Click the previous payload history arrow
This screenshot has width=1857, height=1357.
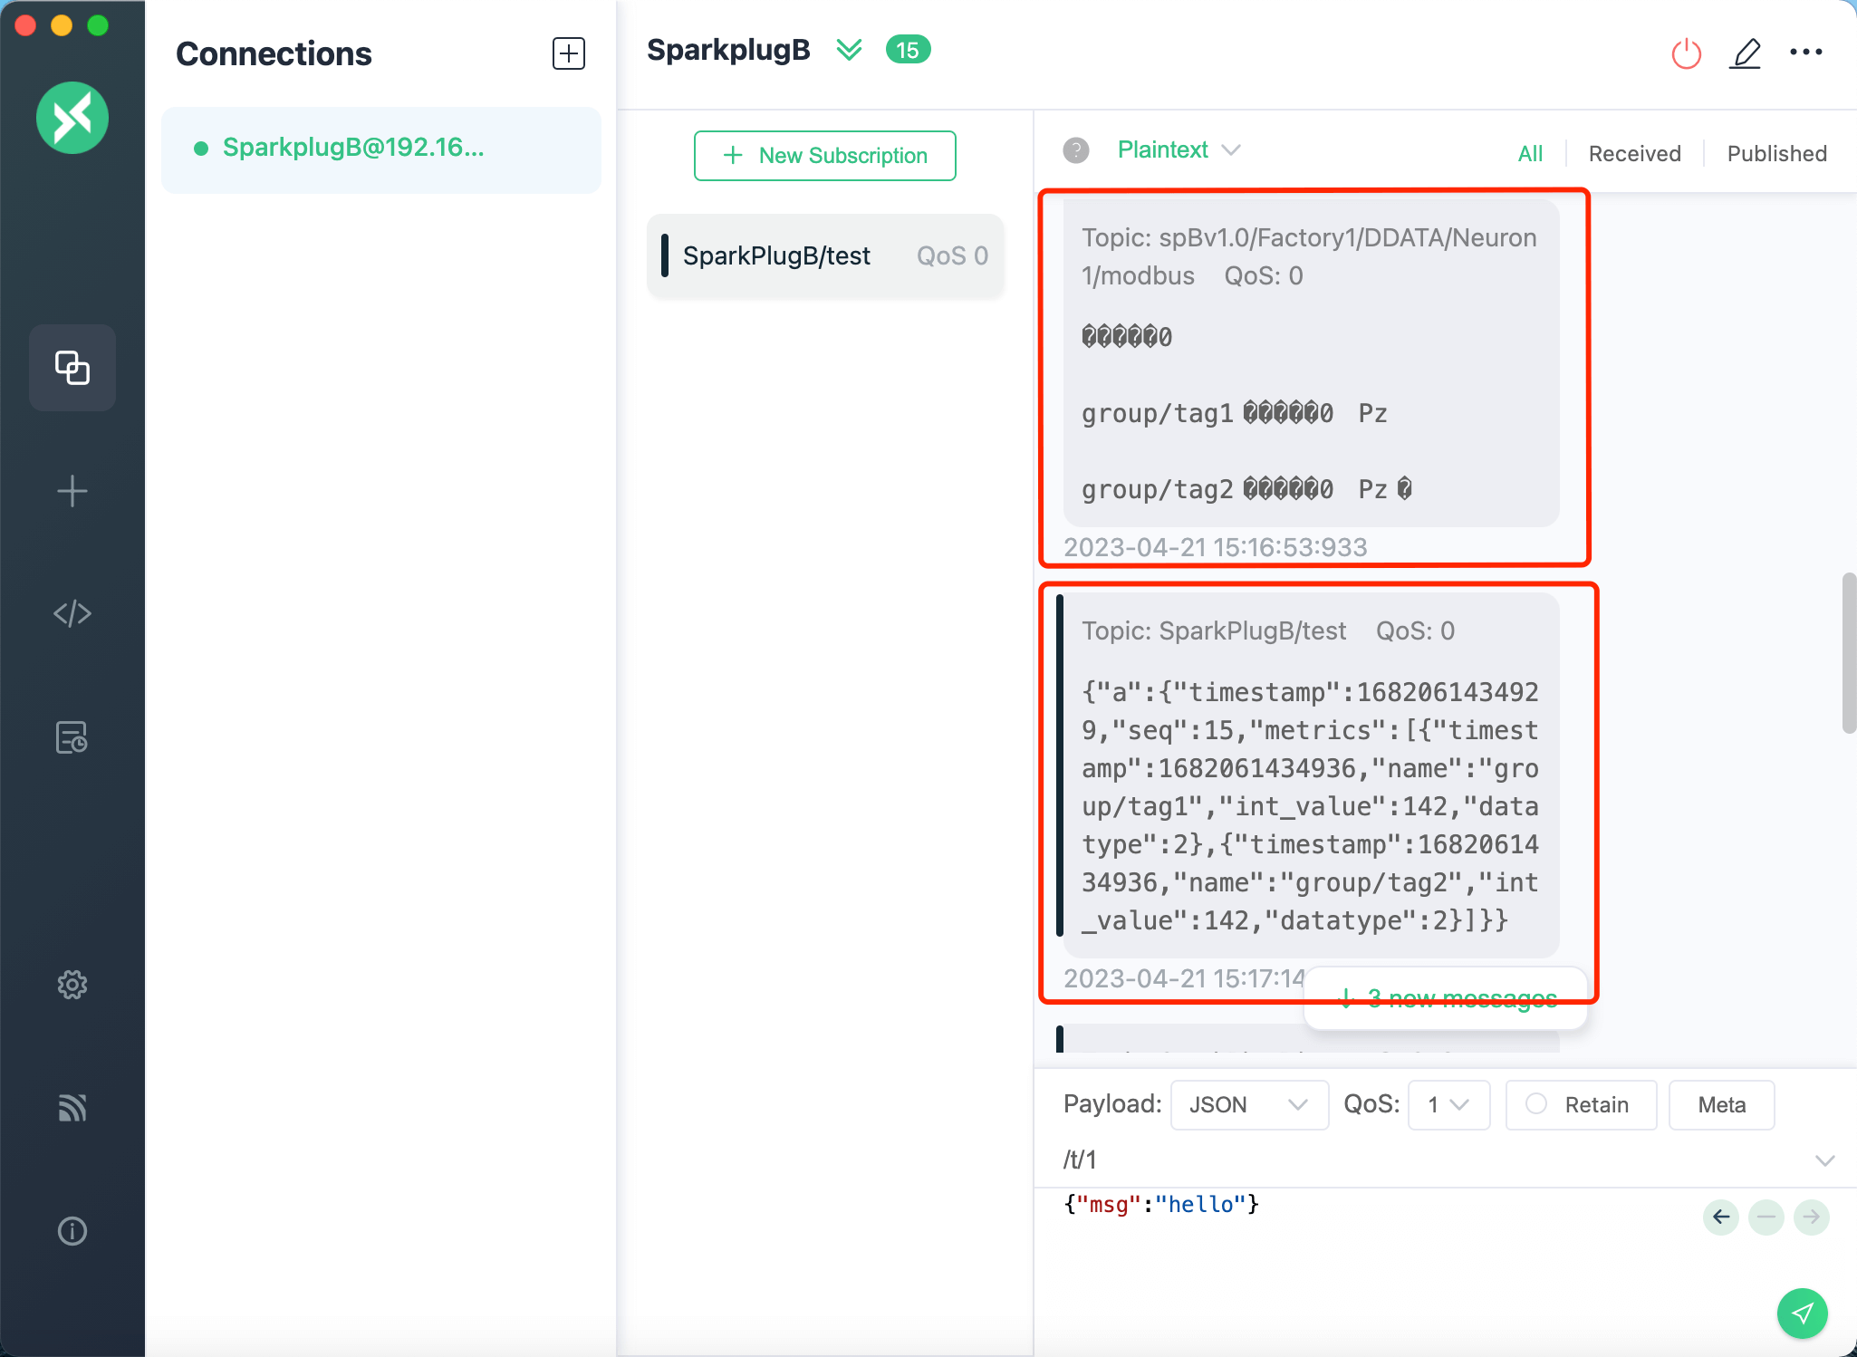point(1721,1217)
